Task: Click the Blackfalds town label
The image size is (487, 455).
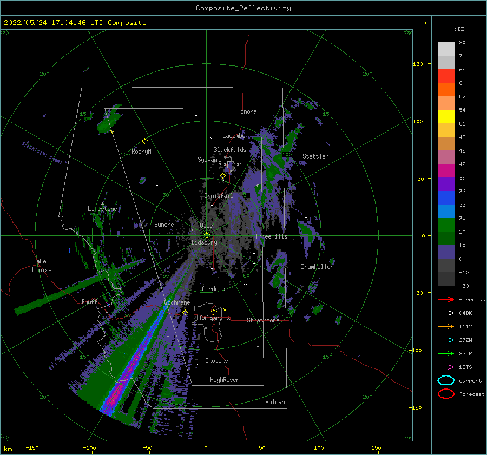Action: point(230,150)
